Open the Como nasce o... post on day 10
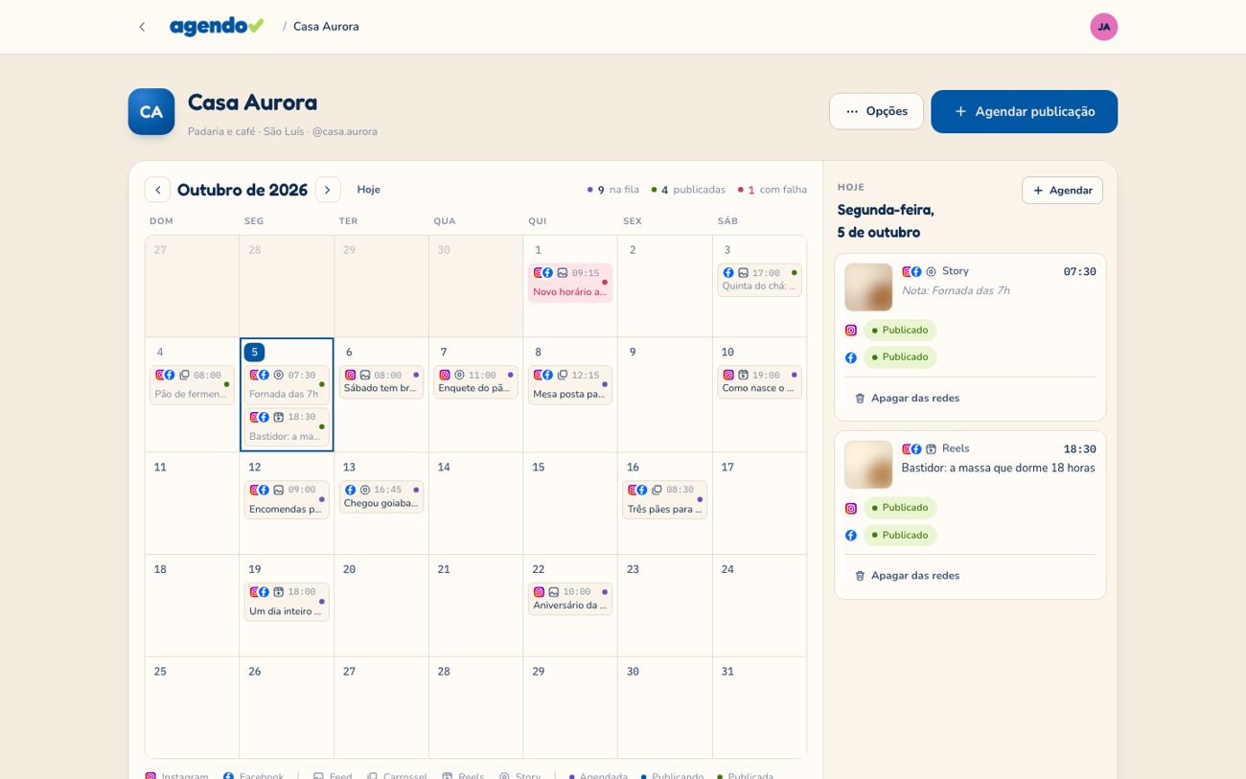The image size is (1246, 779). (759, 381)
